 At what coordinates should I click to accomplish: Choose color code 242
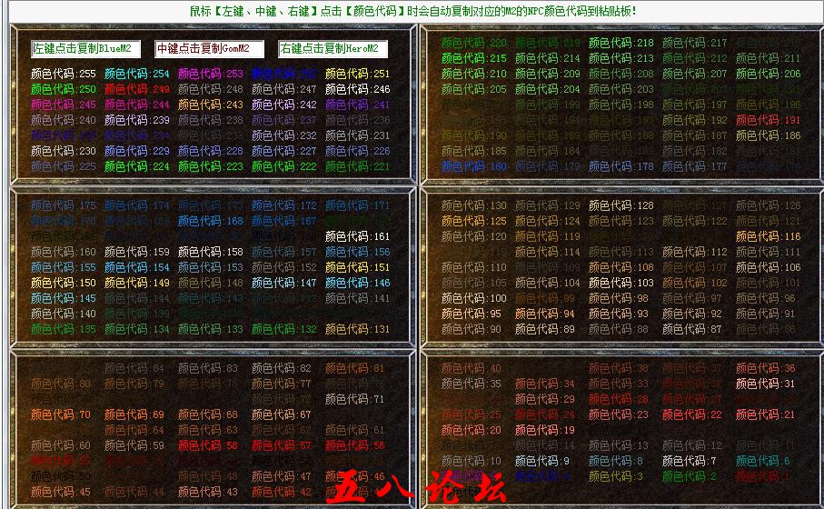pos(284,105)
